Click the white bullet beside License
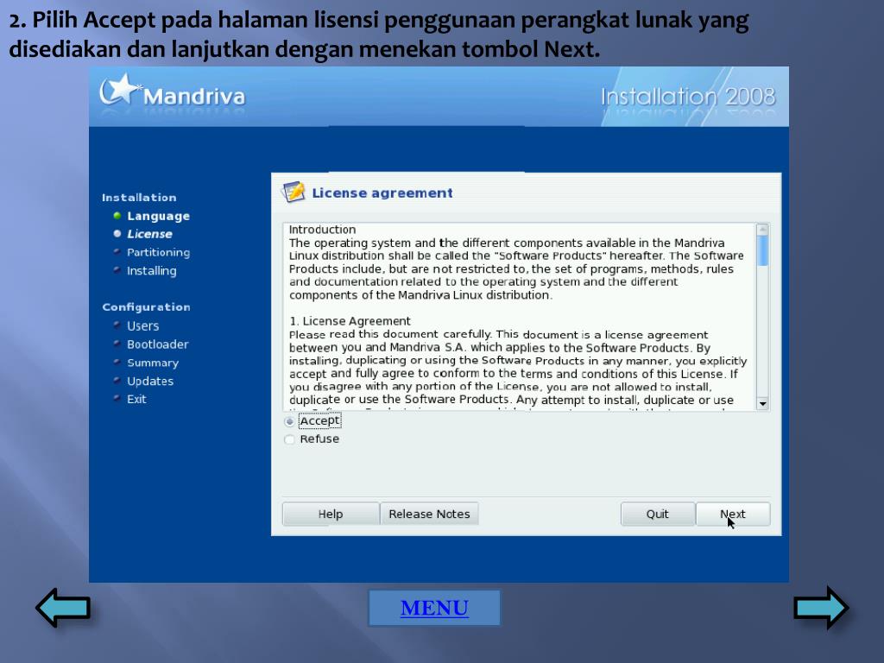 coord(117,233)
